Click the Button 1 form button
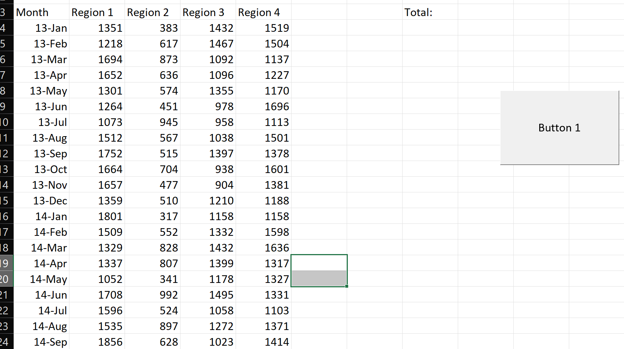Image resolution: width=624 pixels, height=349 pixels. [559, 128]
